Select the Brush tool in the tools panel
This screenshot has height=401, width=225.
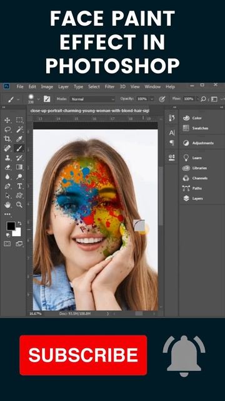[x=19, y=148]
